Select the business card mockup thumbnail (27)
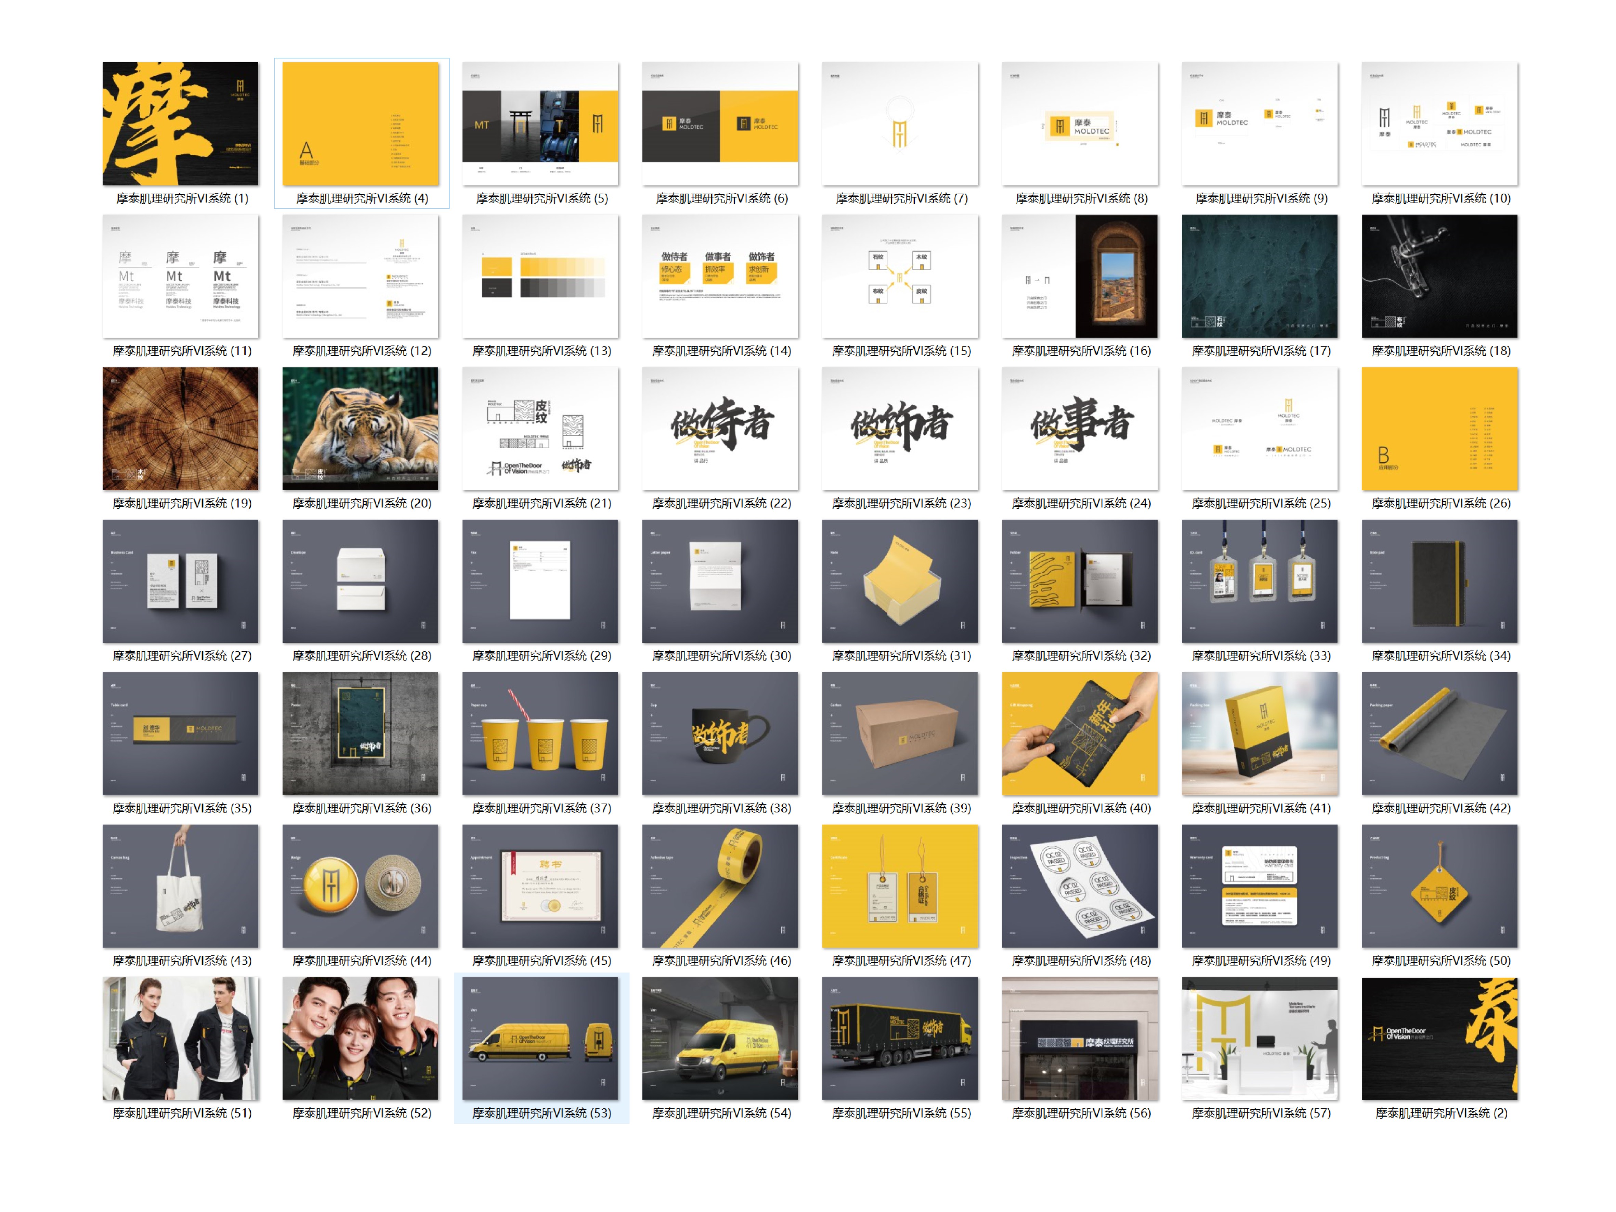Image resolution: width=1616 pixels, height=1212 pixels. [180, 582]
